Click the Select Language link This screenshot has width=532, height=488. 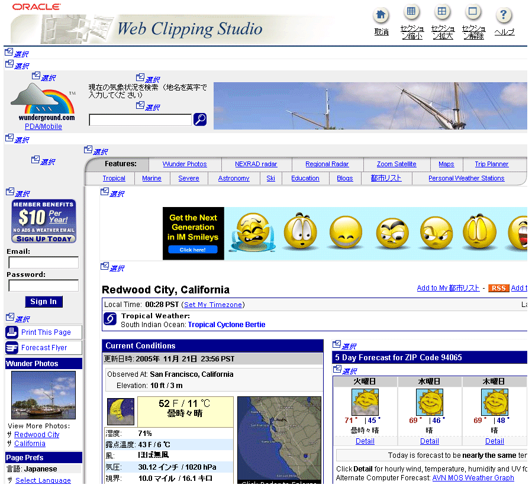(43, 480)
